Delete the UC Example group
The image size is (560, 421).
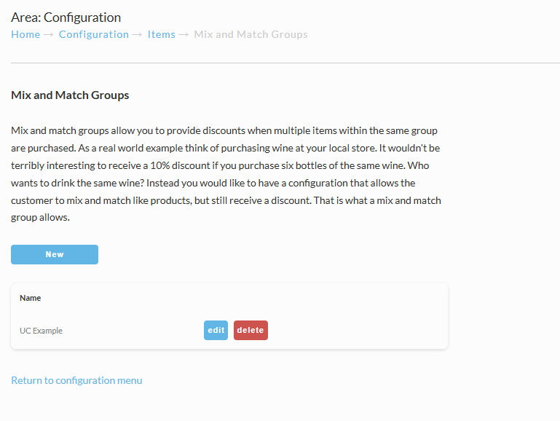pyautogui.click(x=251, y=330)
